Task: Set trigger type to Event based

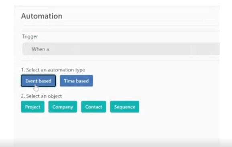Action: pyautogui.click(x=38, y=81)
